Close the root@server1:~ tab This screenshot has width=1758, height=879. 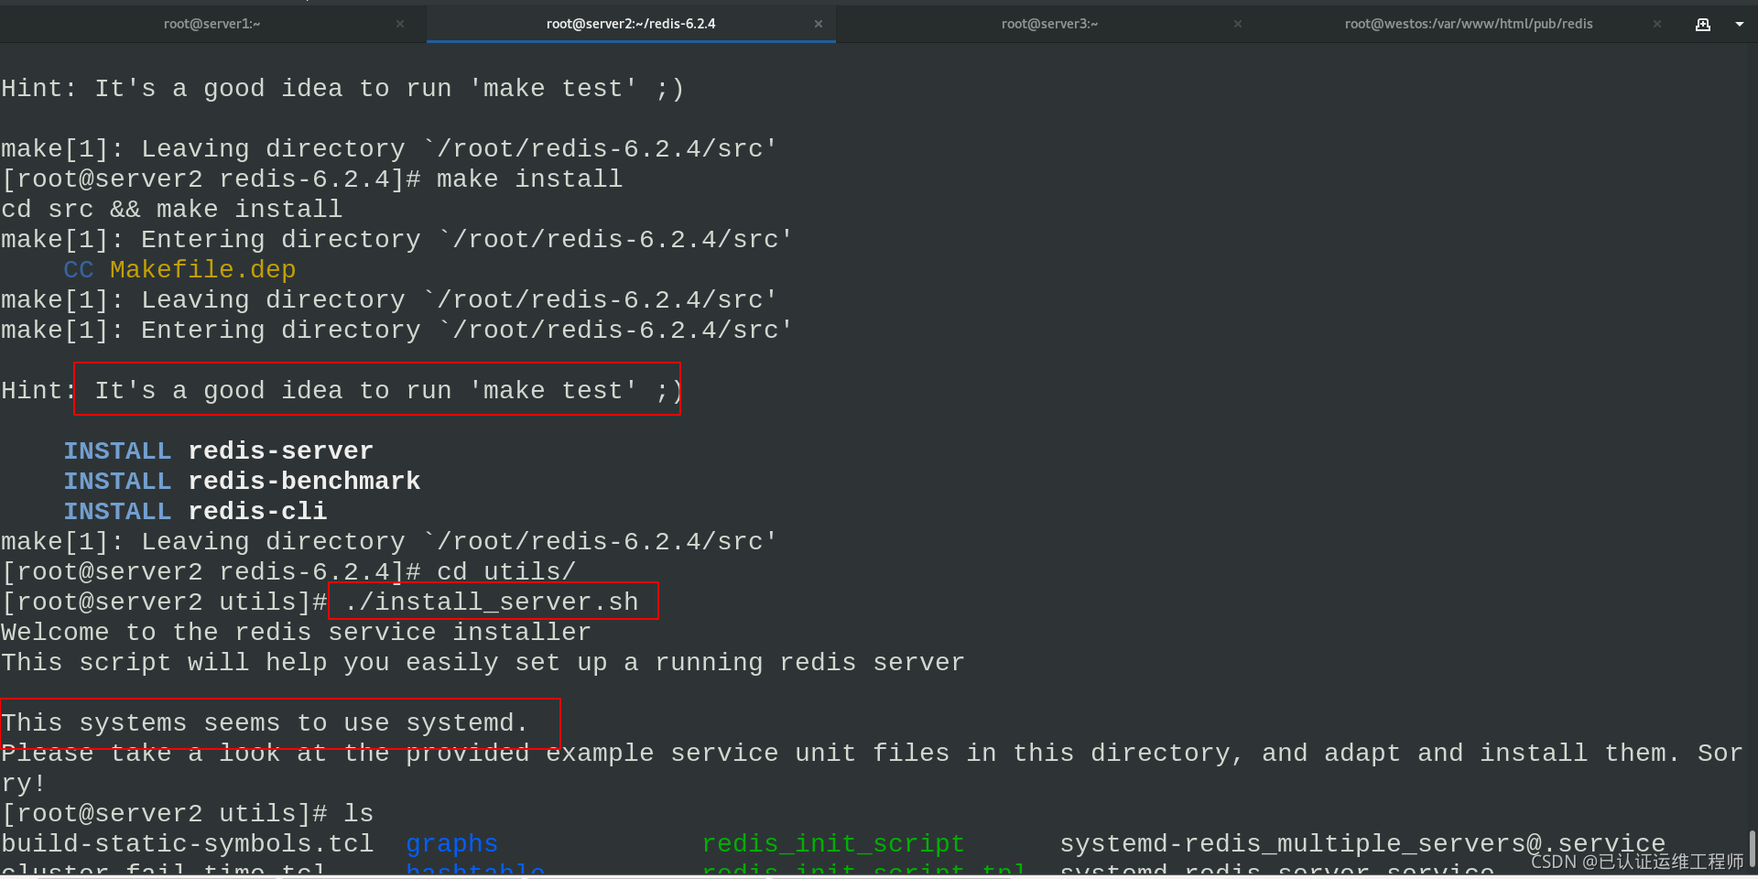coord(400,24)
